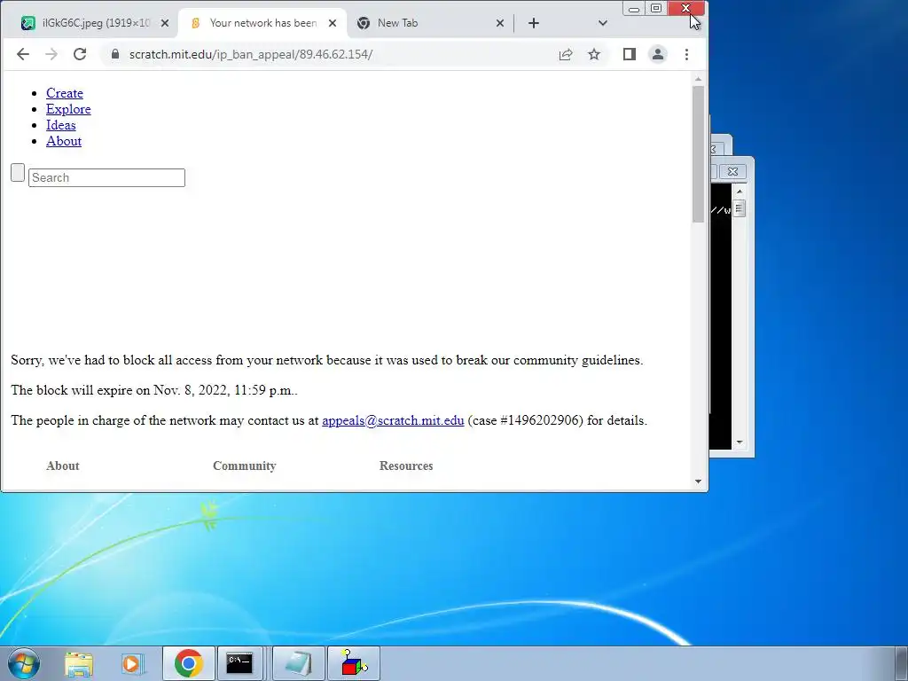Bookmark this page with the star icon
908x681 pixels.
coord(594,54)
